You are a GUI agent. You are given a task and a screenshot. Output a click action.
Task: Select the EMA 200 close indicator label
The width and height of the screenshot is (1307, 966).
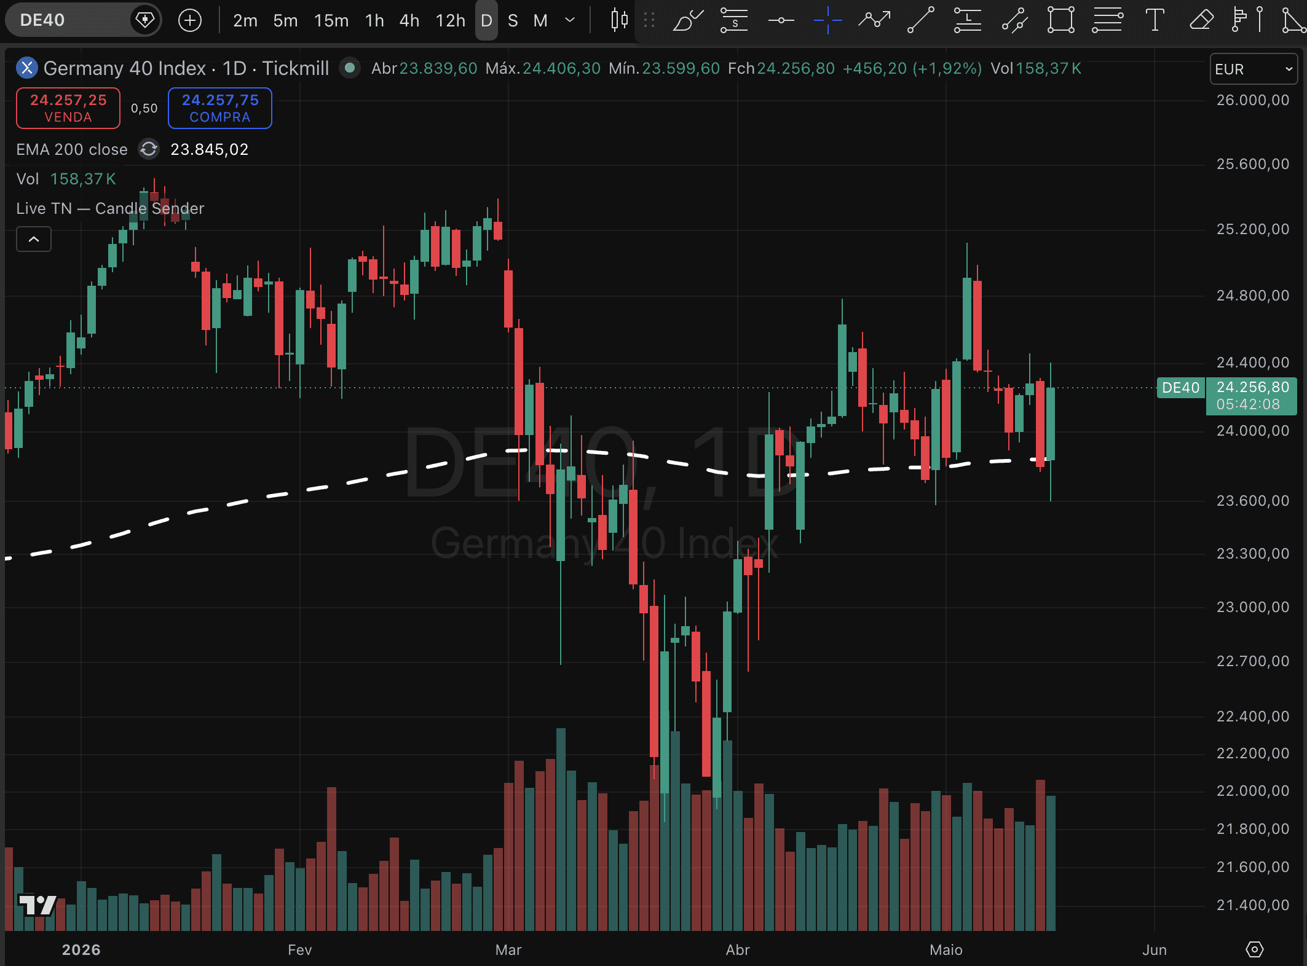(x=72, y=149)
